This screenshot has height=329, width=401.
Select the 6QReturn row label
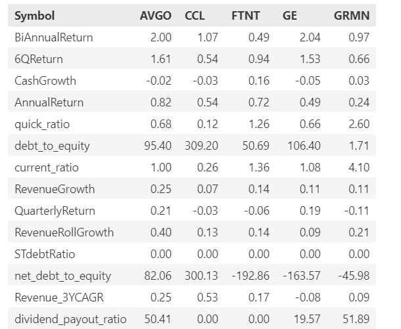click(x=39, y=59)
